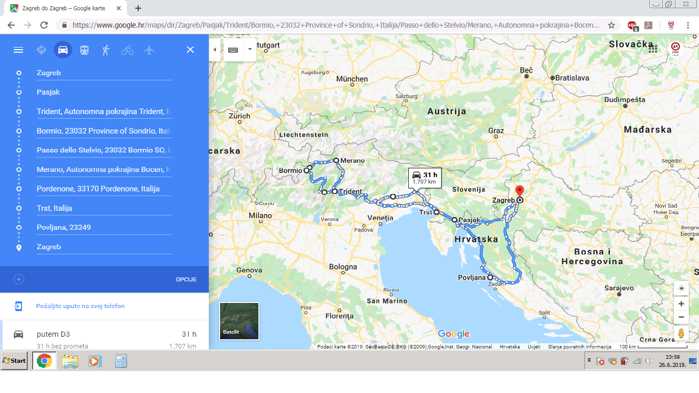Click the Chrome taskbar button
Screen dimensions: 699x393
44,361
